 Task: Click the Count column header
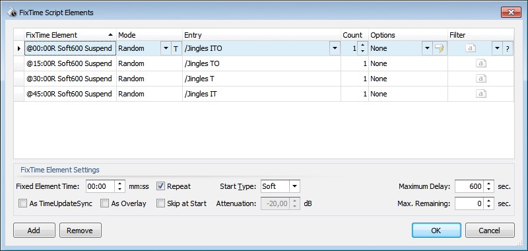pyautogui.click(x=354, y=35)
